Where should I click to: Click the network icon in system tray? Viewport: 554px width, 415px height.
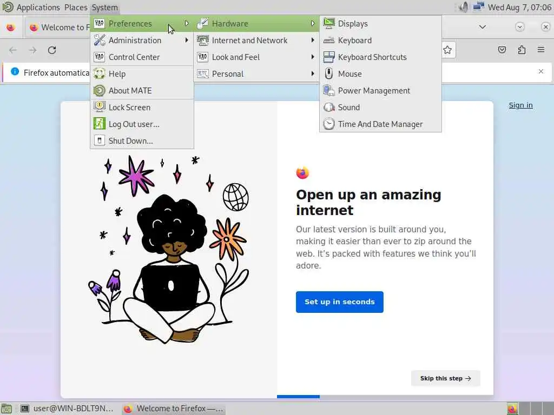pyautogui.click(x=478, y=7)
